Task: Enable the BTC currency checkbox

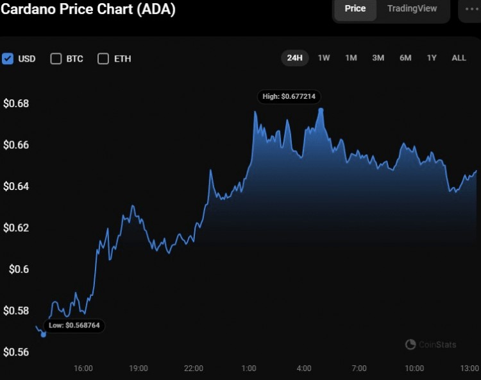Action: [56, 58]
